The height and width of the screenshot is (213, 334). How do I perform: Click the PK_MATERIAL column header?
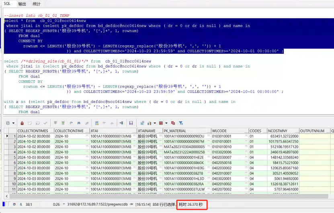tap(187, 131)
